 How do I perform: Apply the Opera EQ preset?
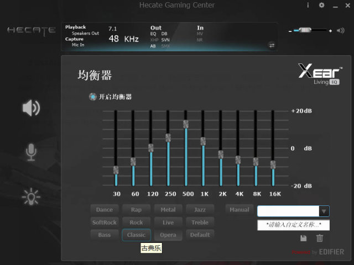(168, 235)
